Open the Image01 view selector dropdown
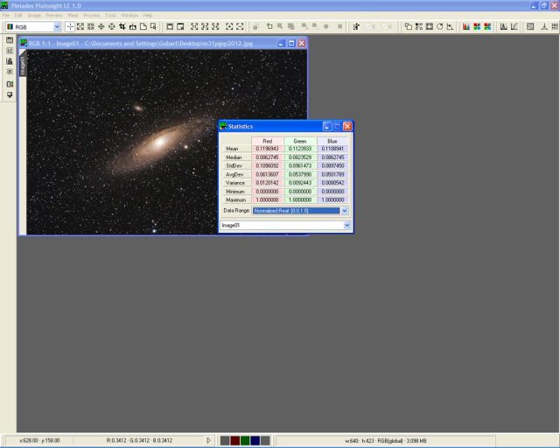Screen dimensions: 560x448 (346, 226)
